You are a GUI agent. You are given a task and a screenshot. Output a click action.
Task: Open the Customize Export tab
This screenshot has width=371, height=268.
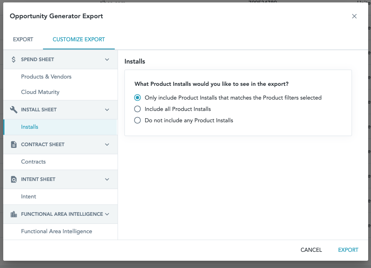click(79, 40)
